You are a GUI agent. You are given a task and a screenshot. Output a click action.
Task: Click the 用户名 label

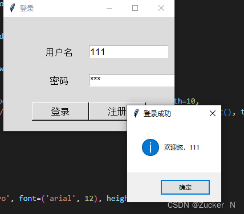(x=59, y=52)
